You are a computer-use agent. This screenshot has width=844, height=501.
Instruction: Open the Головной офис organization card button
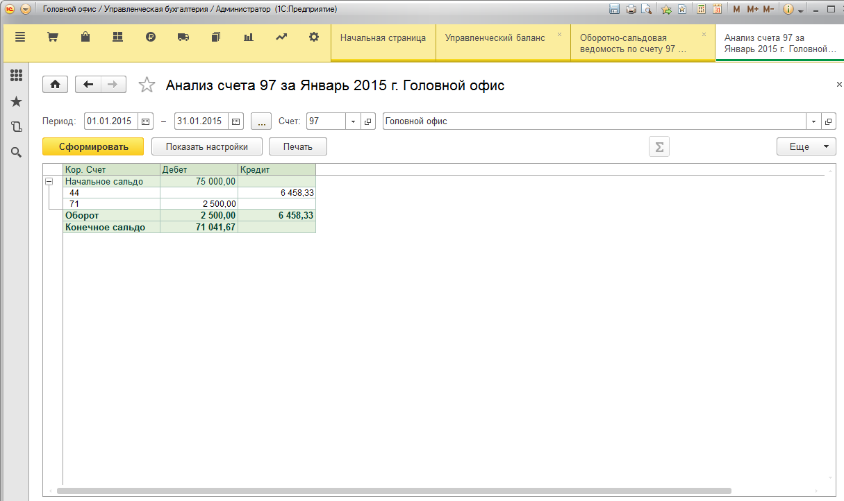tap(828, 121)
